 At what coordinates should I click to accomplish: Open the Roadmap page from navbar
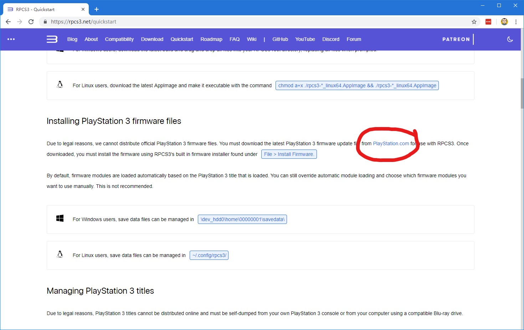click(211, 39)
